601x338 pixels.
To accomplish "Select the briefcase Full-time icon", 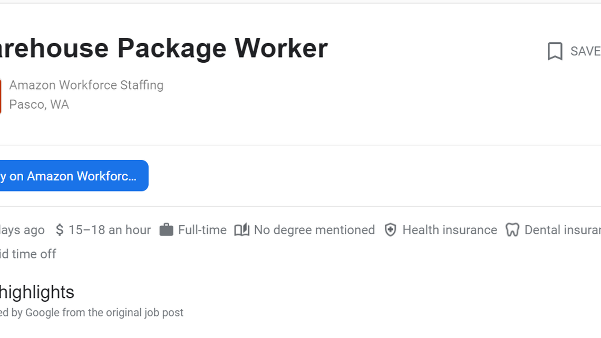I will pyautogui.click(x=166, y=229).
